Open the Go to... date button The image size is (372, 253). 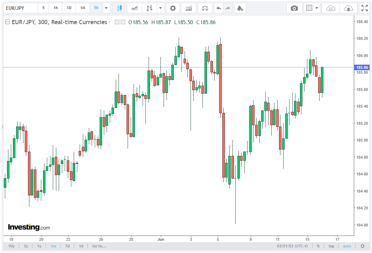pos(99,246)
